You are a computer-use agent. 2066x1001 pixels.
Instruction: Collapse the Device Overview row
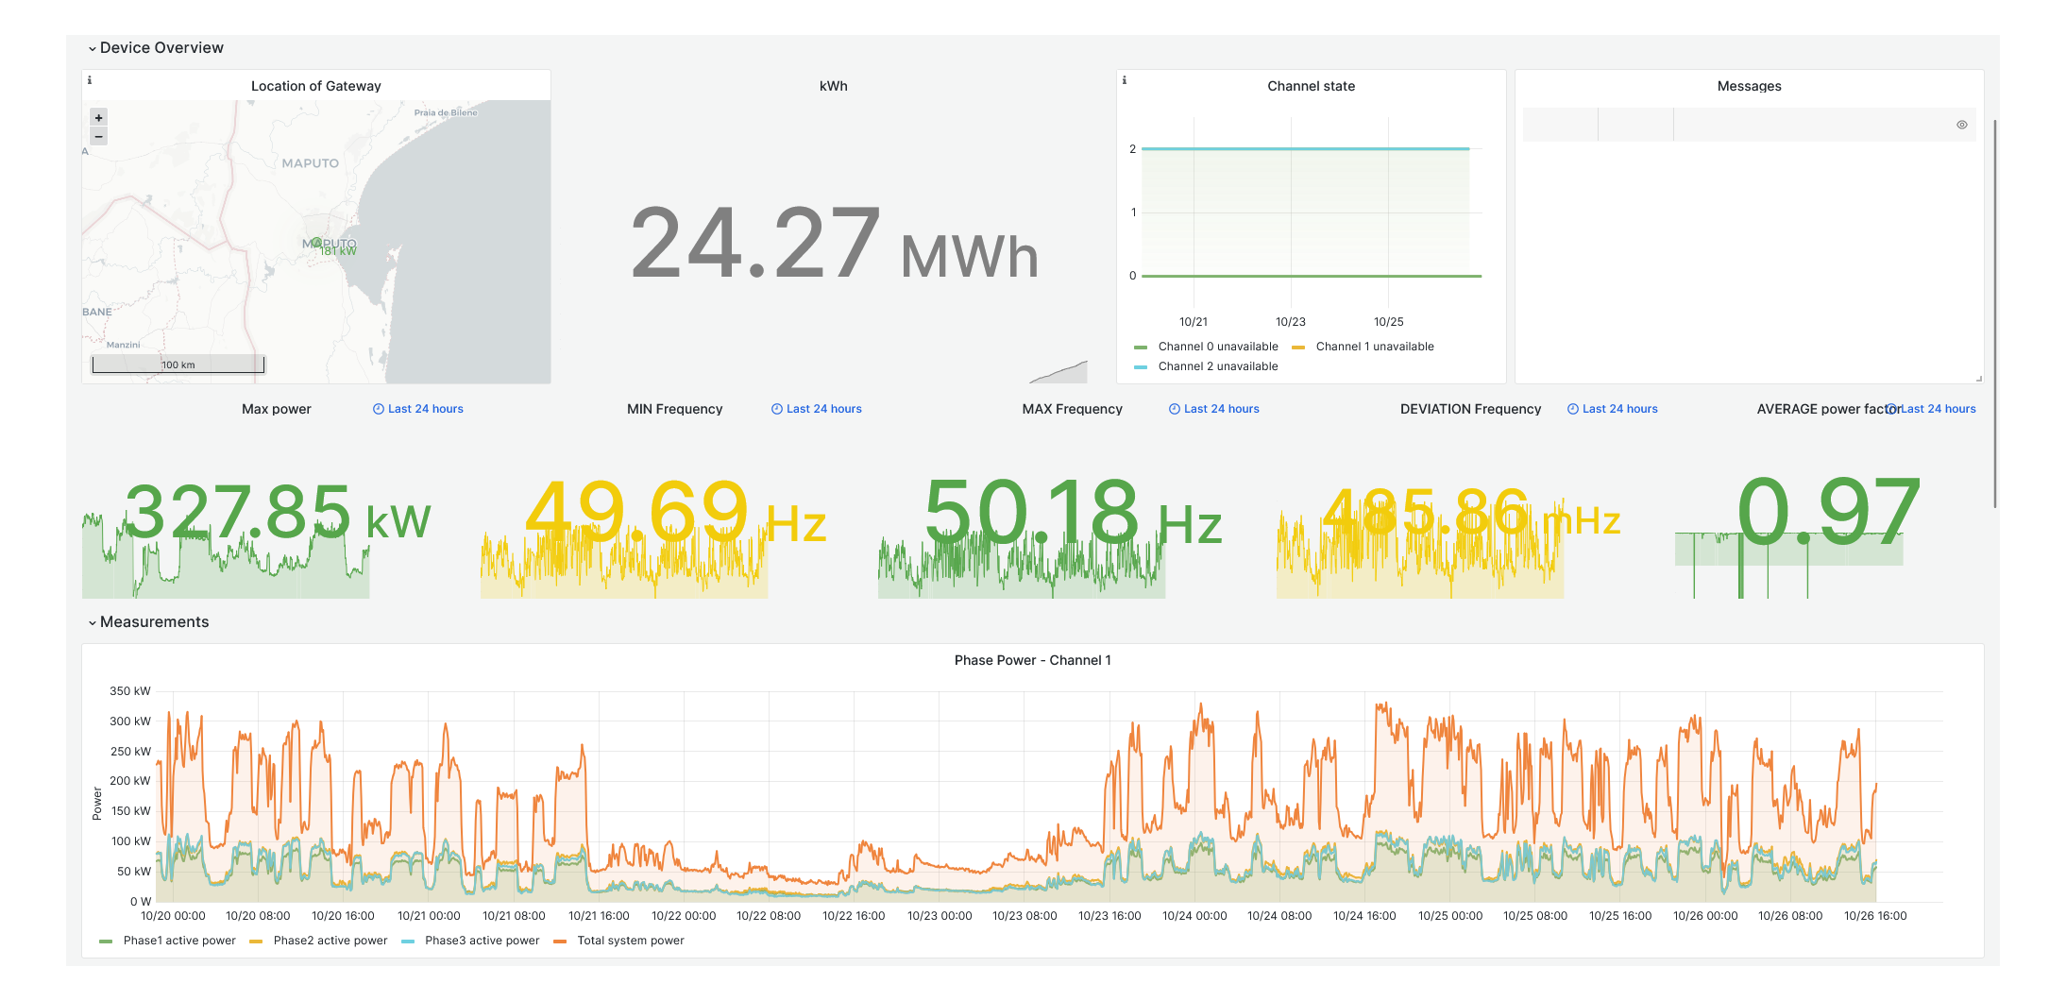(93, 48)
